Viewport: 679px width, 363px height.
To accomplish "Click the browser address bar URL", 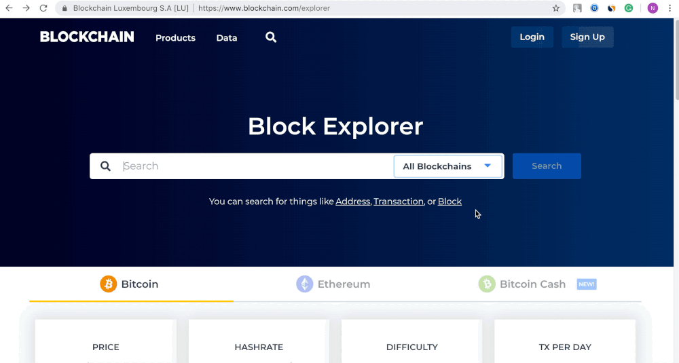I will (x=264, y=8).
